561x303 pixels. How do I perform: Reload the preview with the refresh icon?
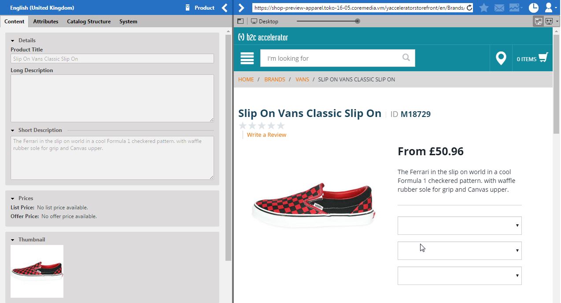pos(468,7)
